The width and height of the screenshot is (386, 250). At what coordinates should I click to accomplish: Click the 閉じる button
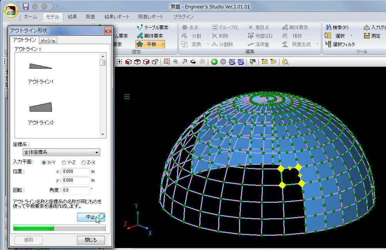(91, 240)
